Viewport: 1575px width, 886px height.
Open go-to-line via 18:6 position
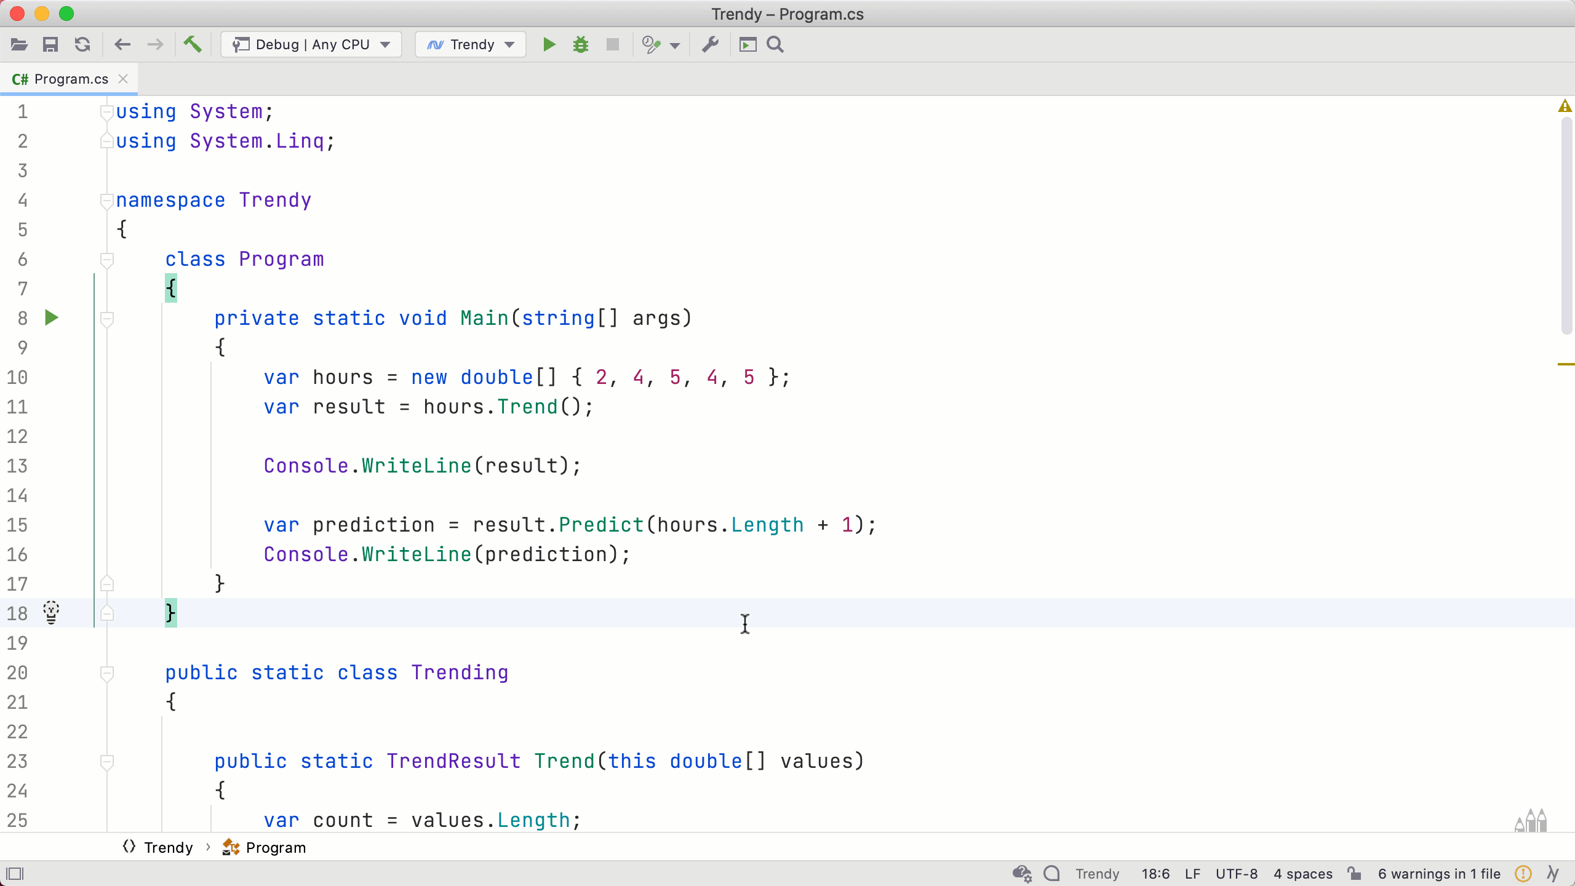tap(1155, 874)
